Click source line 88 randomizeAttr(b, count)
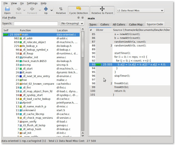 [x=130, y=46]
